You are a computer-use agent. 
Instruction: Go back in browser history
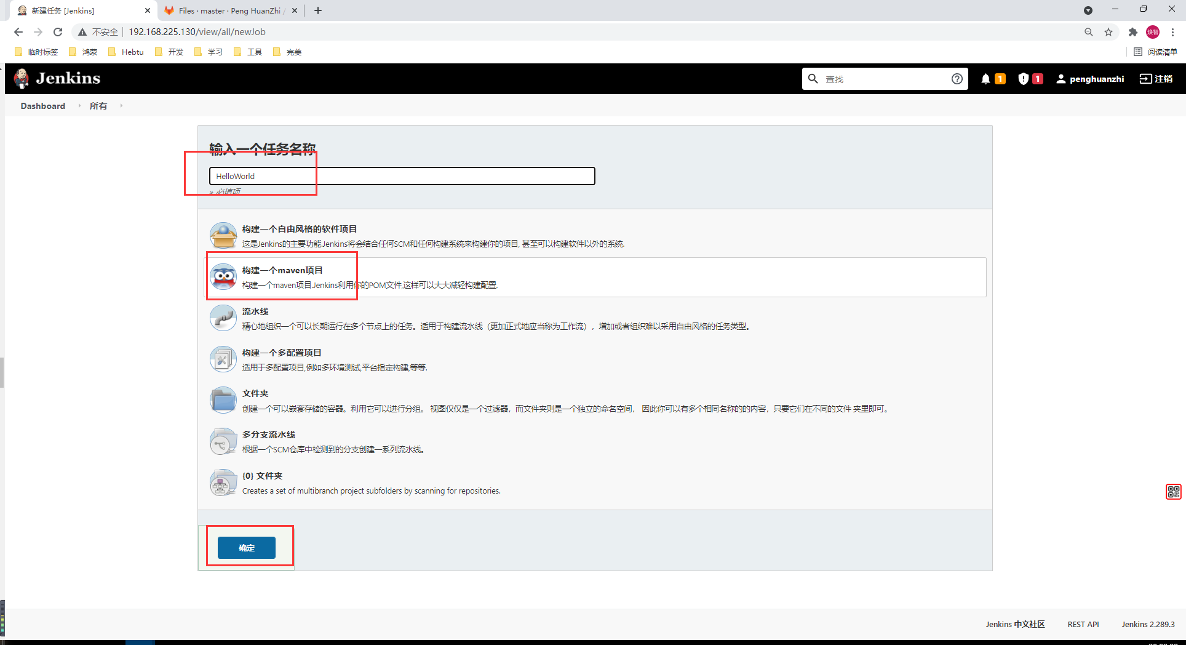click(18, 32)
